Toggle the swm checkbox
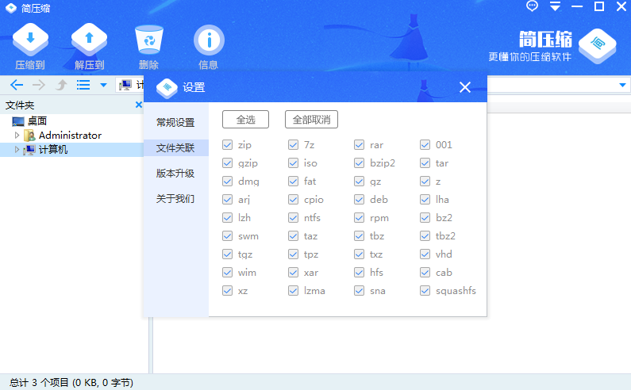The height and width of the screenshot is (390, 631). coord(227,236)
